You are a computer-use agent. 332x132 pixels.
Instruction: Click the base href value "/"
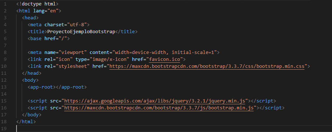click(x=63, y=39)
